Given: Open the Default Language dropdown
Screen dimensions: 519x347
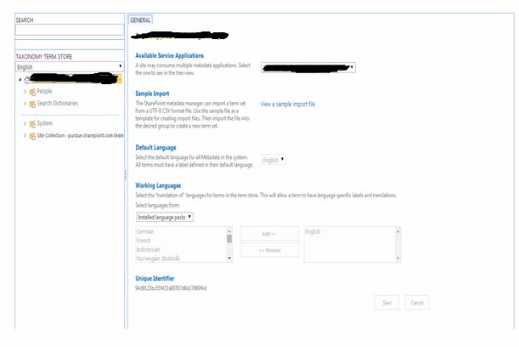Looking at the screenshot, I should tap(274, 160).
